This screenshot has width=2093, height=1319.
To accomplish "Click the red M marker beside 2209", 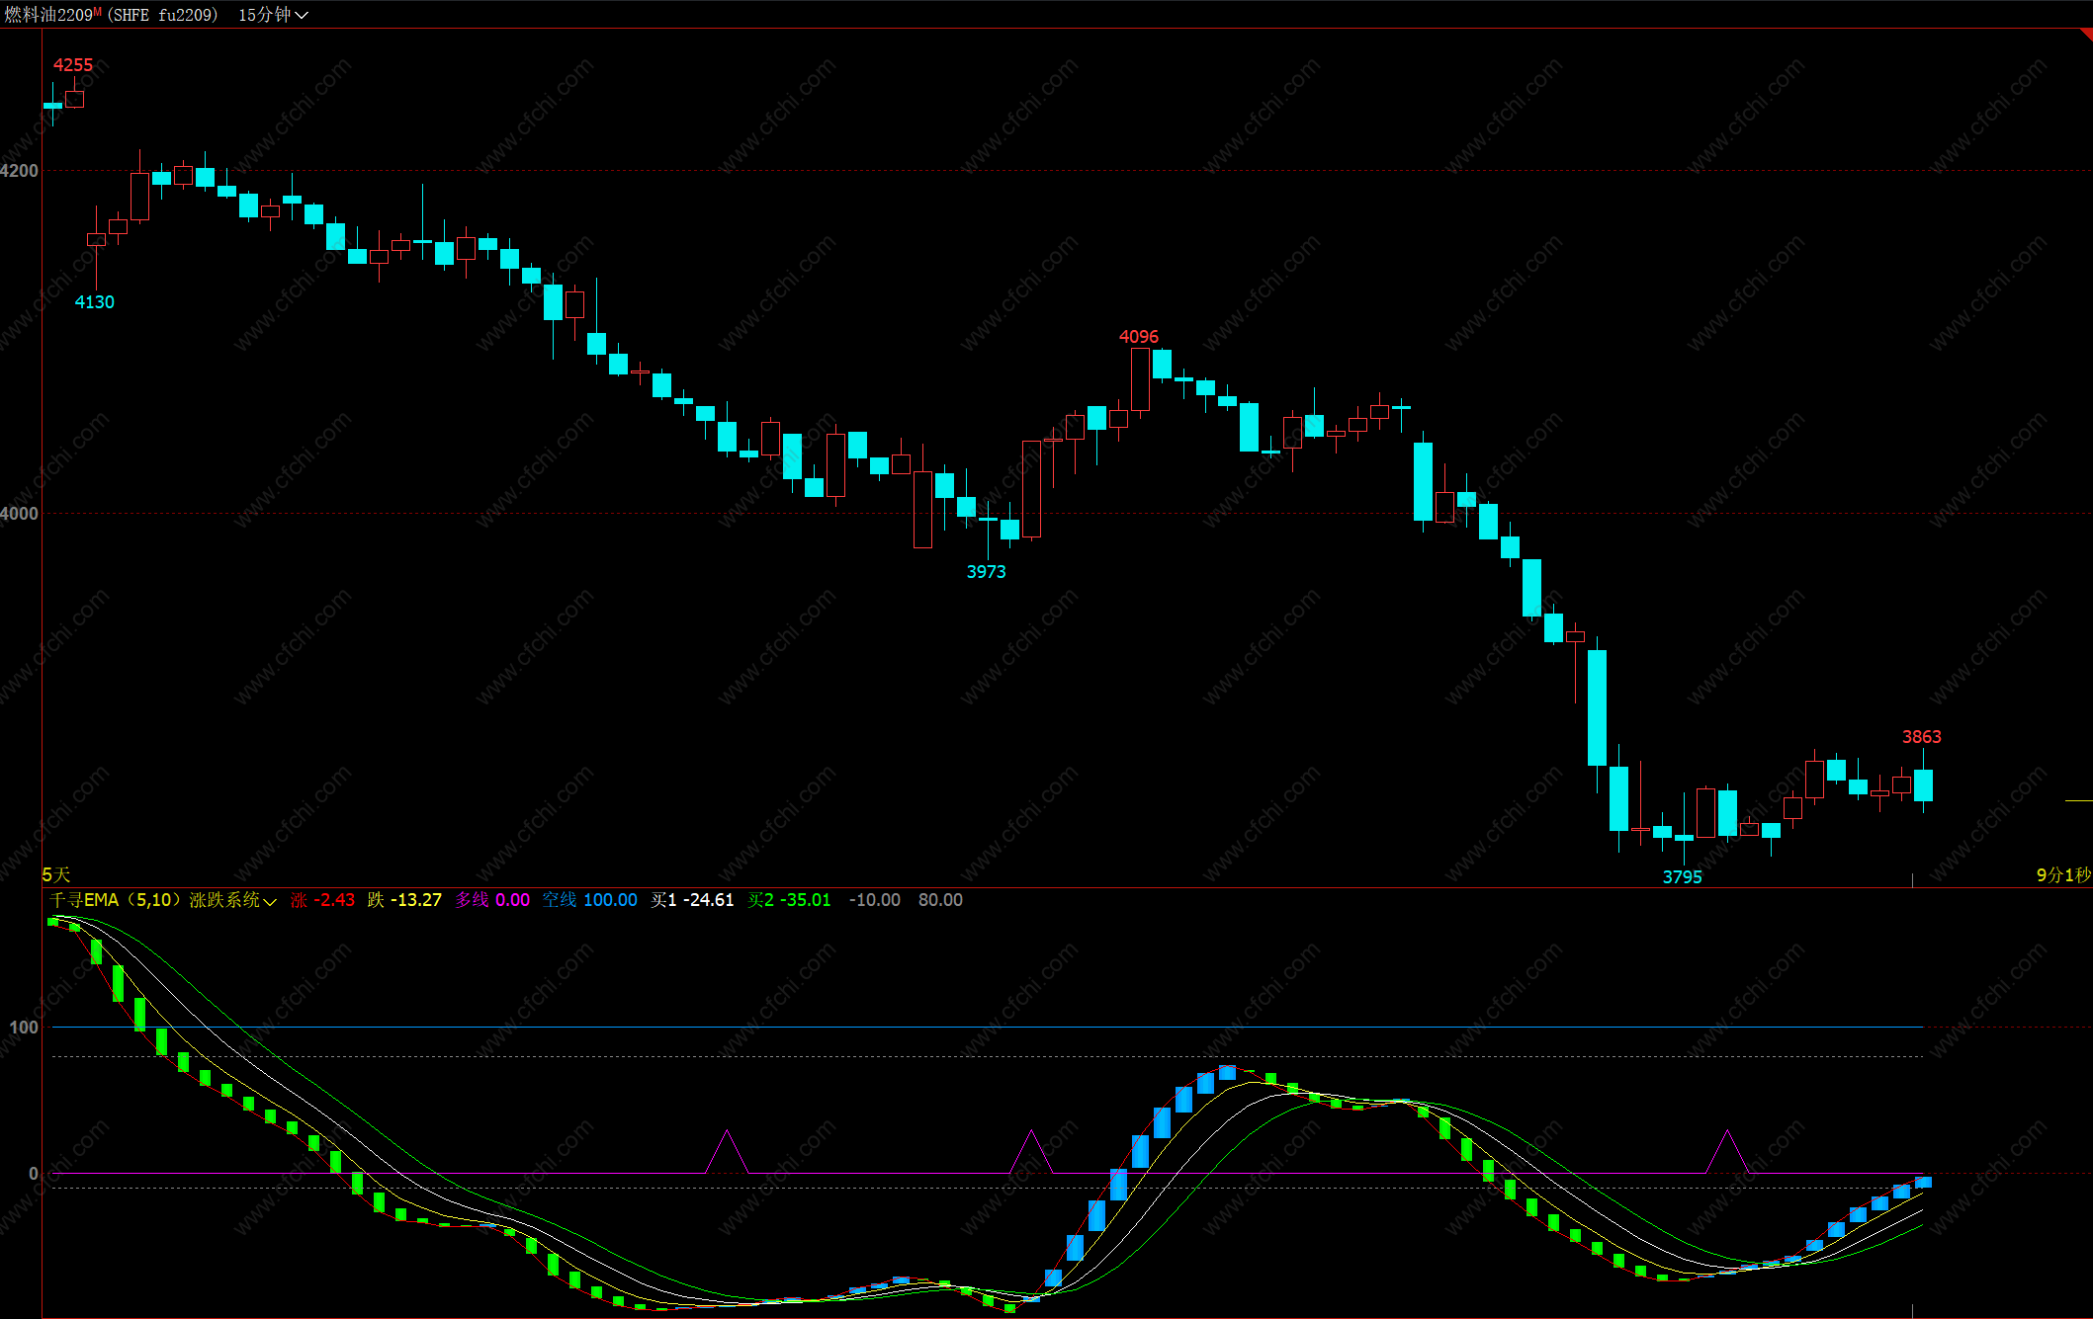I will click(x=97, y=11).
